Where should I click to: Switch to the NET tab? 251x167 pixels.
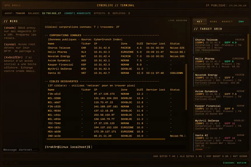pyautogui.click(x=200, y=22)
